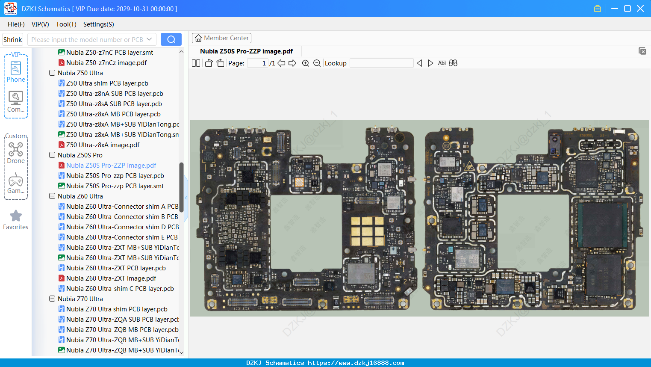Click the blue search button
The image size is (651, 367).
[171, 39]
